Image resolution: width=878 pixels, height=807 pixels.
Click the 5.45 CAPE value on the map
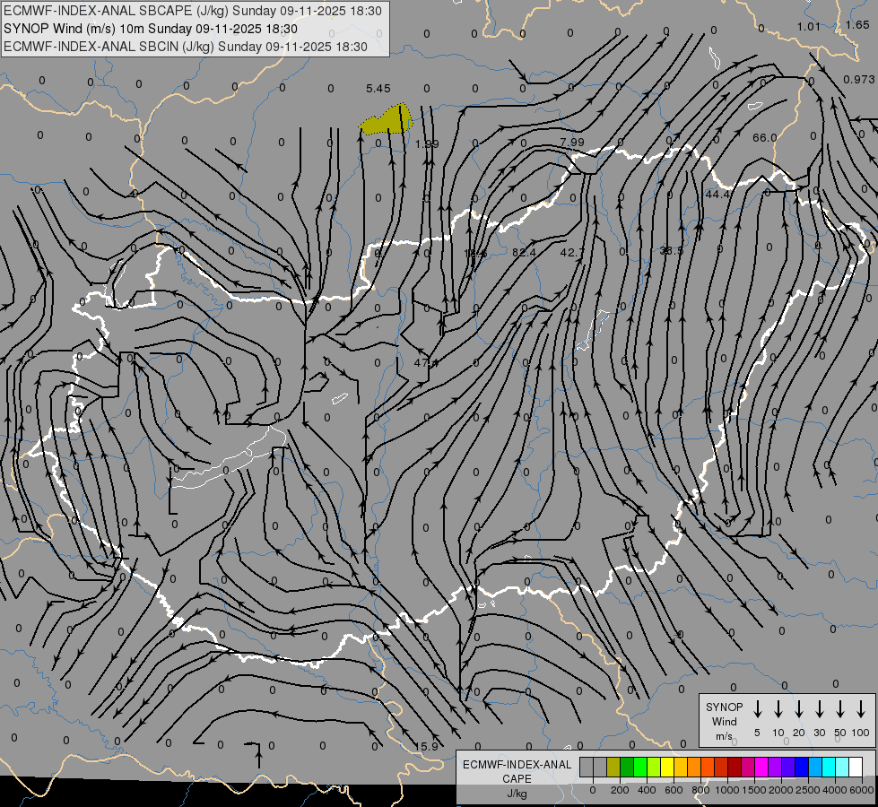(x=378, y=89)
